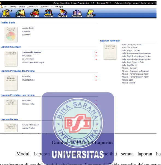Open the Tutup Buku menu
Viewport: 161px width, 165px height.
33,7
